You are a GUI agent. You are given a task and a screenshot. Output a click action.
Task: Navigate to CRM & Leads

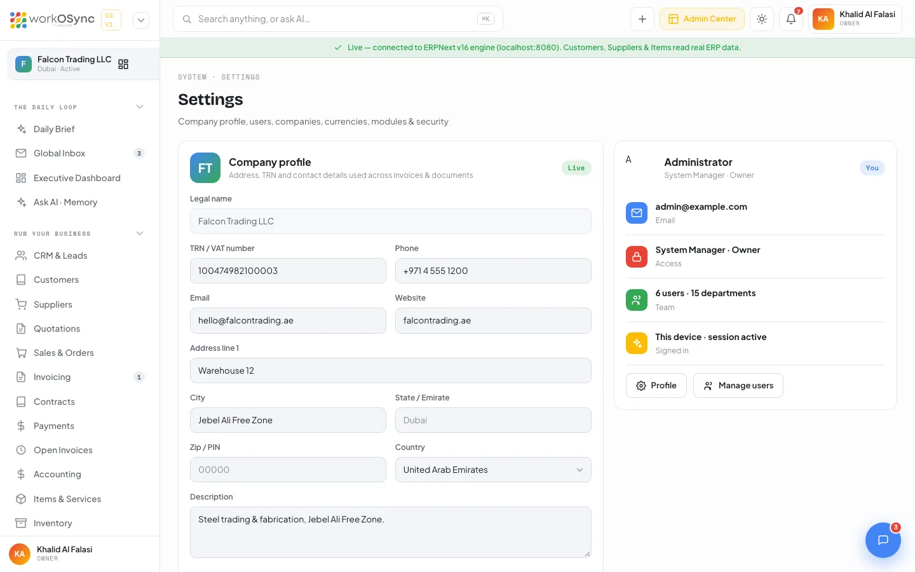[x=80, y=255]
